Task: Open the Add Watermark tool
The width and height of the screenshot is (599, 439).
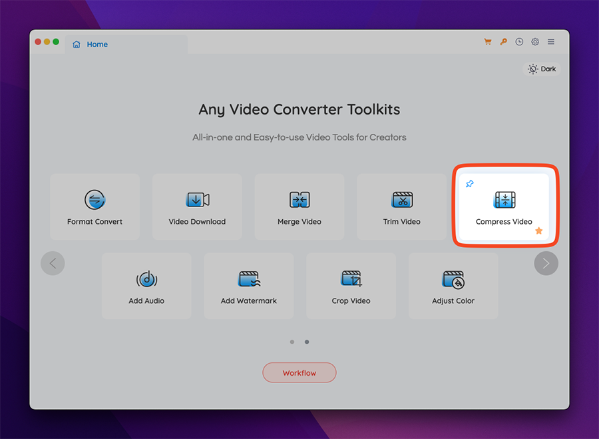Action: coord(249,286)
